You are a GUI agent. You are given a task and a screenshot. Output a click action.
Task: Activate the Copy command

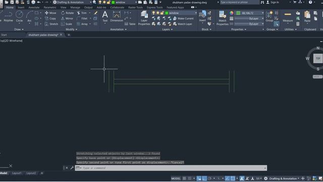tap(50, 18)
